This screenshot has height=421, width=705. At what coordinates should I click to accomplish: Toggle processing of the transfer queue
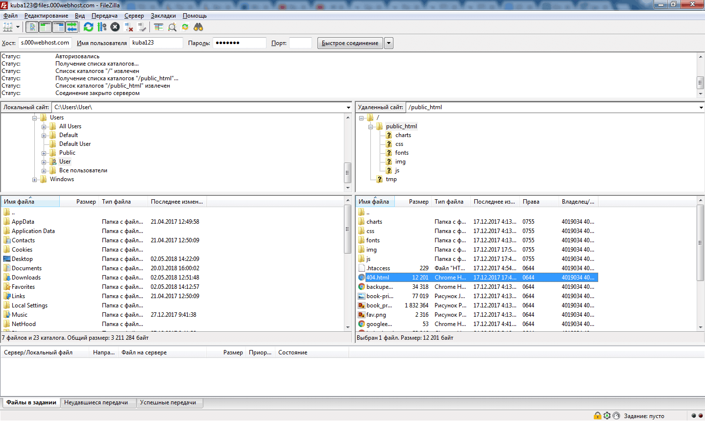coord(102,27)
